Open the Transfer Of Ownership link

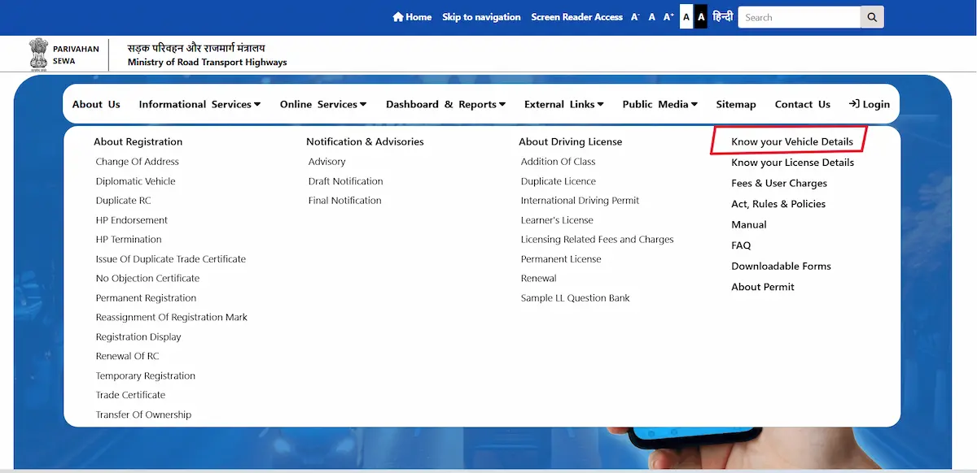(143, 414)
